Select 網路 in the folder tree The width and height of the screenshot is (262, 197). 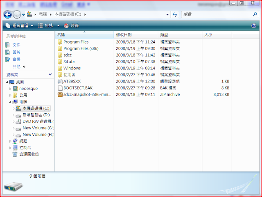tap(23, 141)
